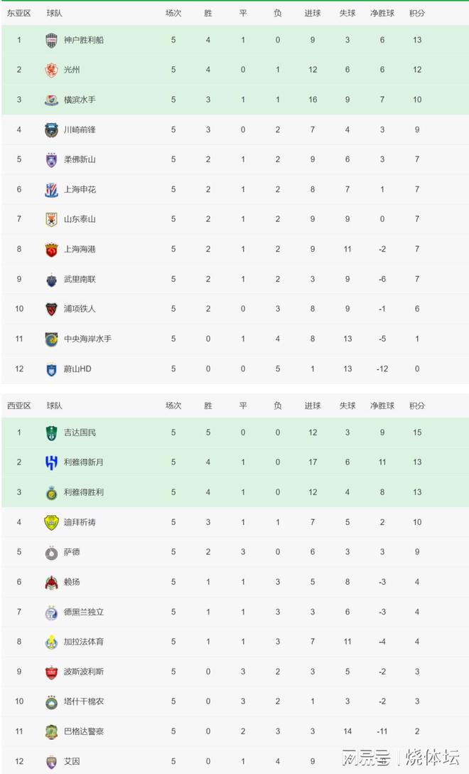The image size is (469, 774).
Task: Click the 吉达国民 green crest
Action: click(51, 433)
